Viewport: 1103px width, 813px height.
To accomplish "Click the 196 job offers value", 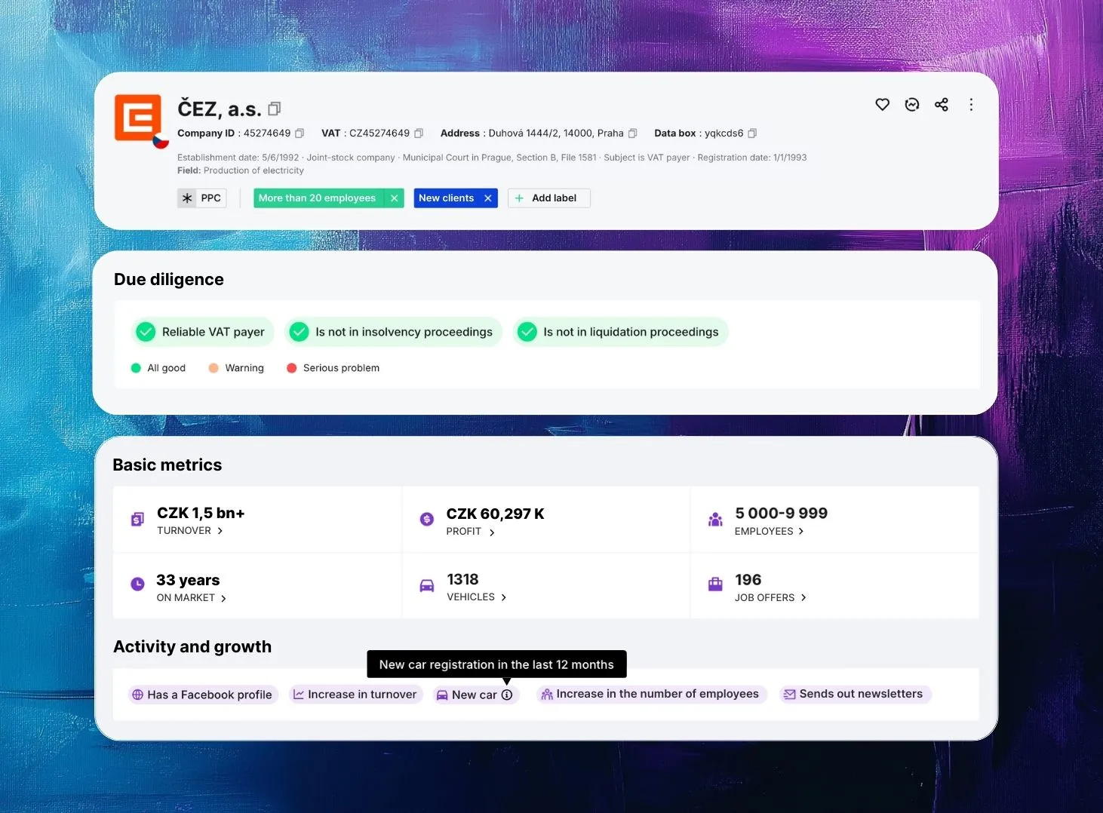I will tap(748, 580).
